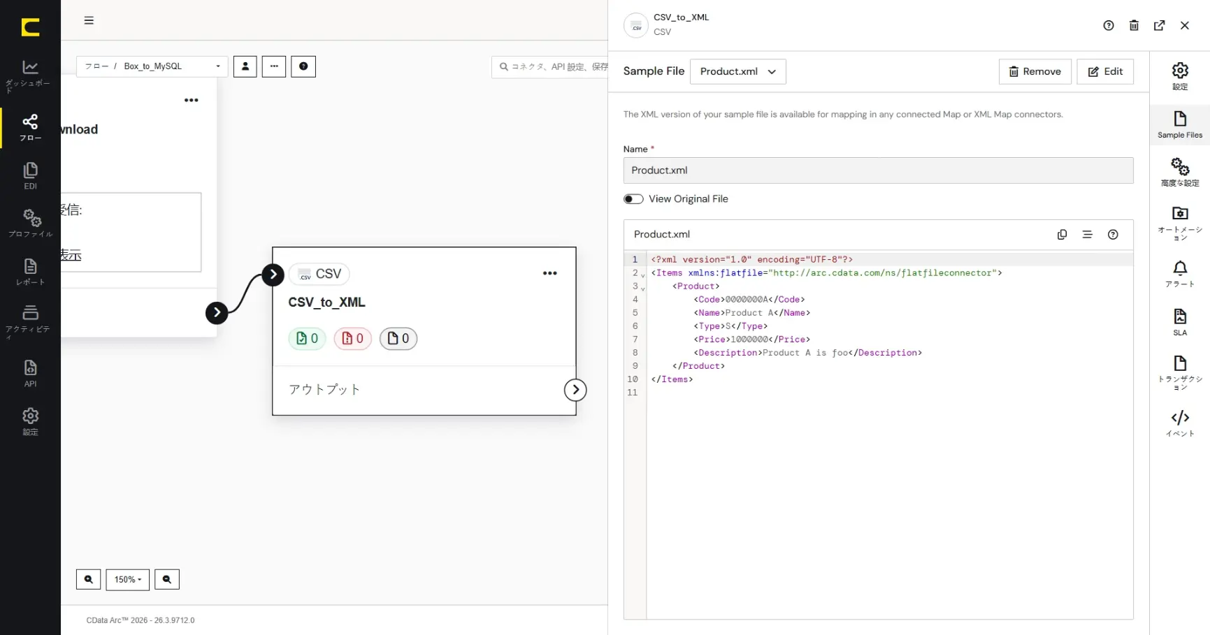Open the 設定 settings tab in panel
Screen dimensions: 1210x635
coord(1180,76)
